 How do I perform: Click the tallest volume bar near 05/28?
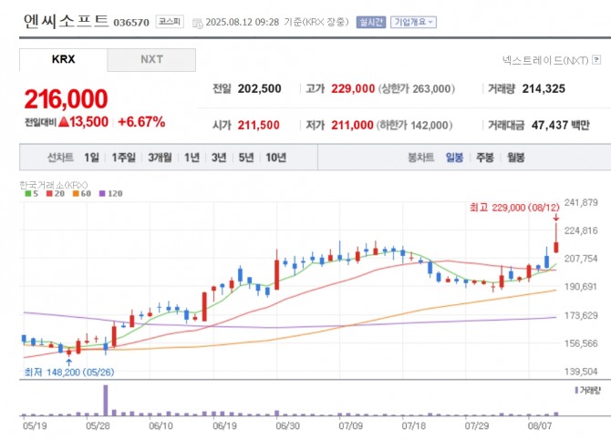point(106,400)
